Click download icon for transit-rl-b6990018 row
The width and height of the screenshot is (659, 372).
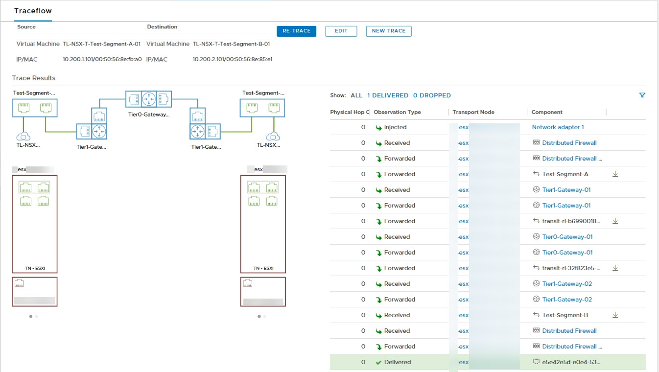point(615,221)
